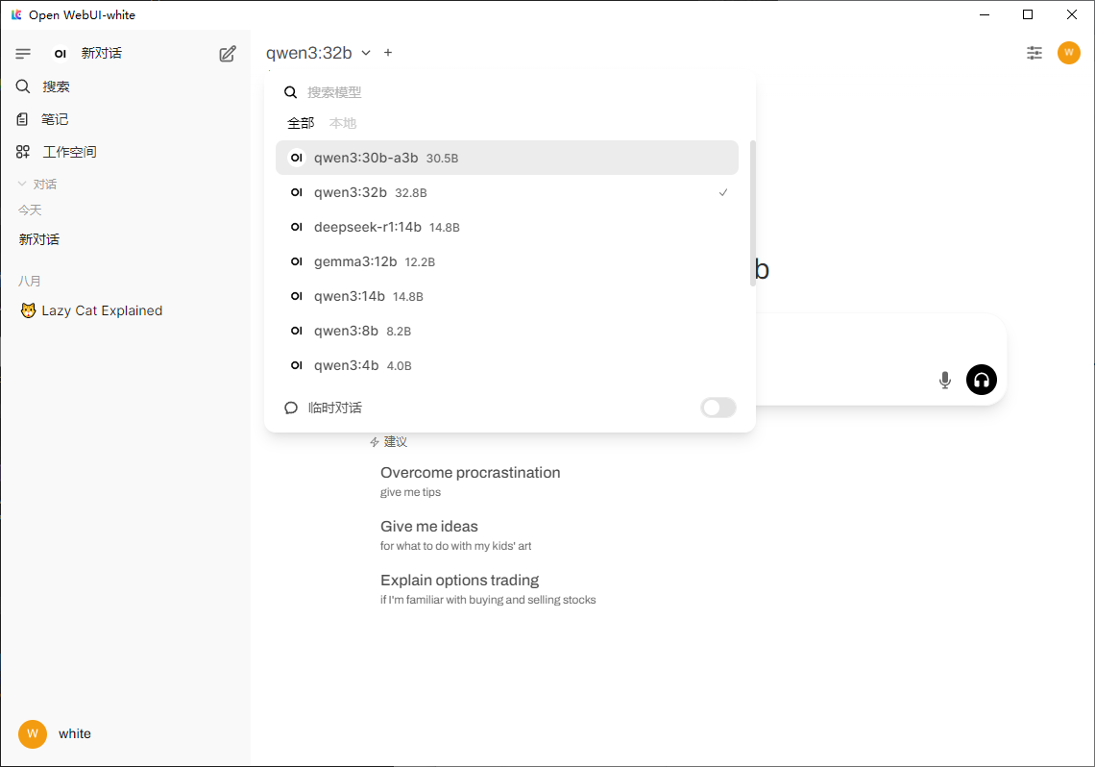Choose model qwen3:30b-a3b from the list
The image size is (1095, 767).
click(x=507, y=158)
